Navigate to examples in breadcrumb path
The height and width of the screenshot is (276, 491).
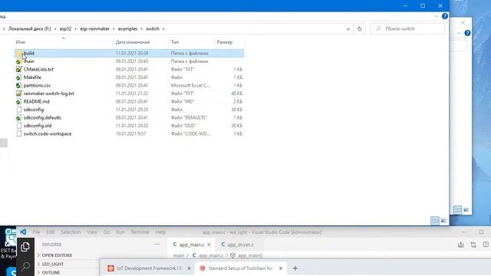(127, 29)
